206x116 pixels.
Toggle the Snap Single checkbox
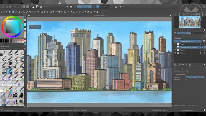[187, 80]
